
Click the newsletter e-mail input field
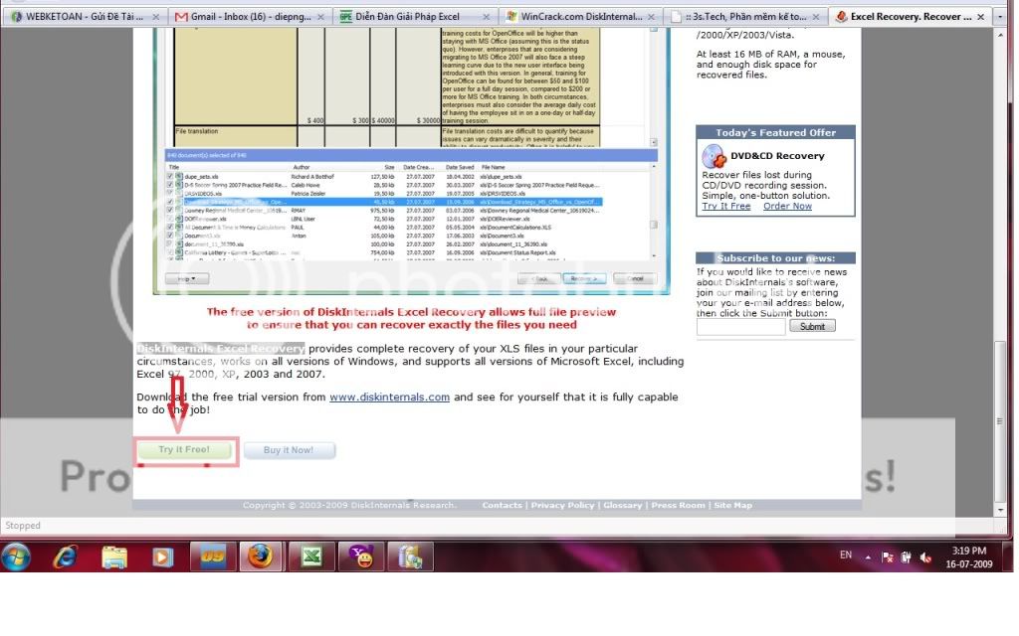pyautogui.click(x=740, y=326)
